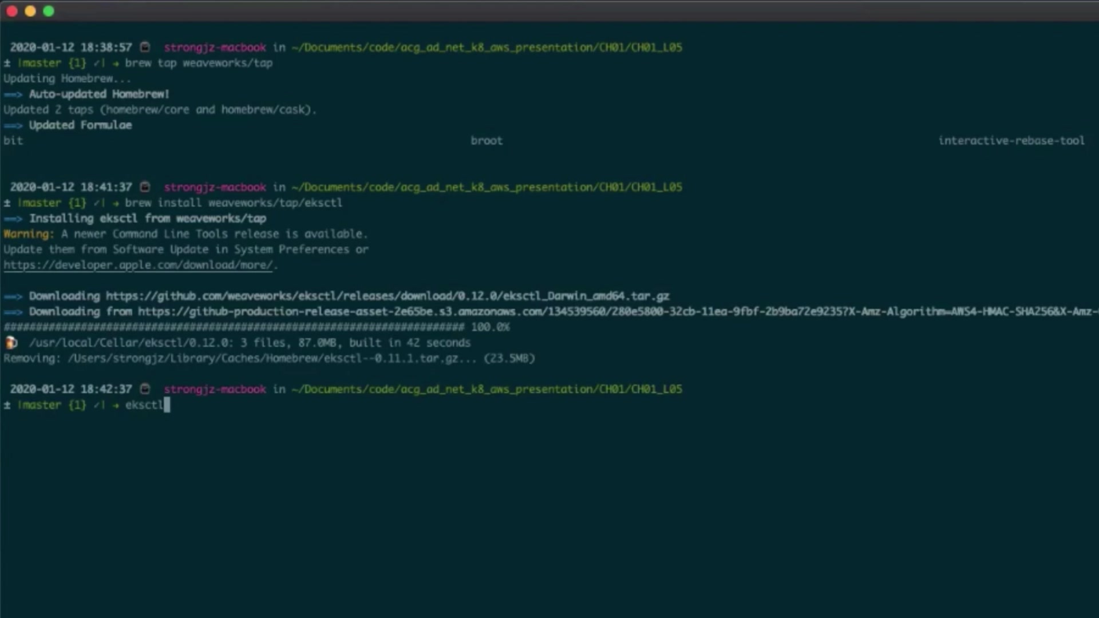This screenshot has width=1099, height=618.
Task: Open the developer.apple.com download link
Action: [x=138, y=265]
